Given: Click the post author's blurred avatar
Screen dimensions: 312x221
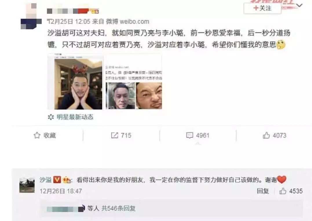Looking at the screenshot, I should [31, 16].
